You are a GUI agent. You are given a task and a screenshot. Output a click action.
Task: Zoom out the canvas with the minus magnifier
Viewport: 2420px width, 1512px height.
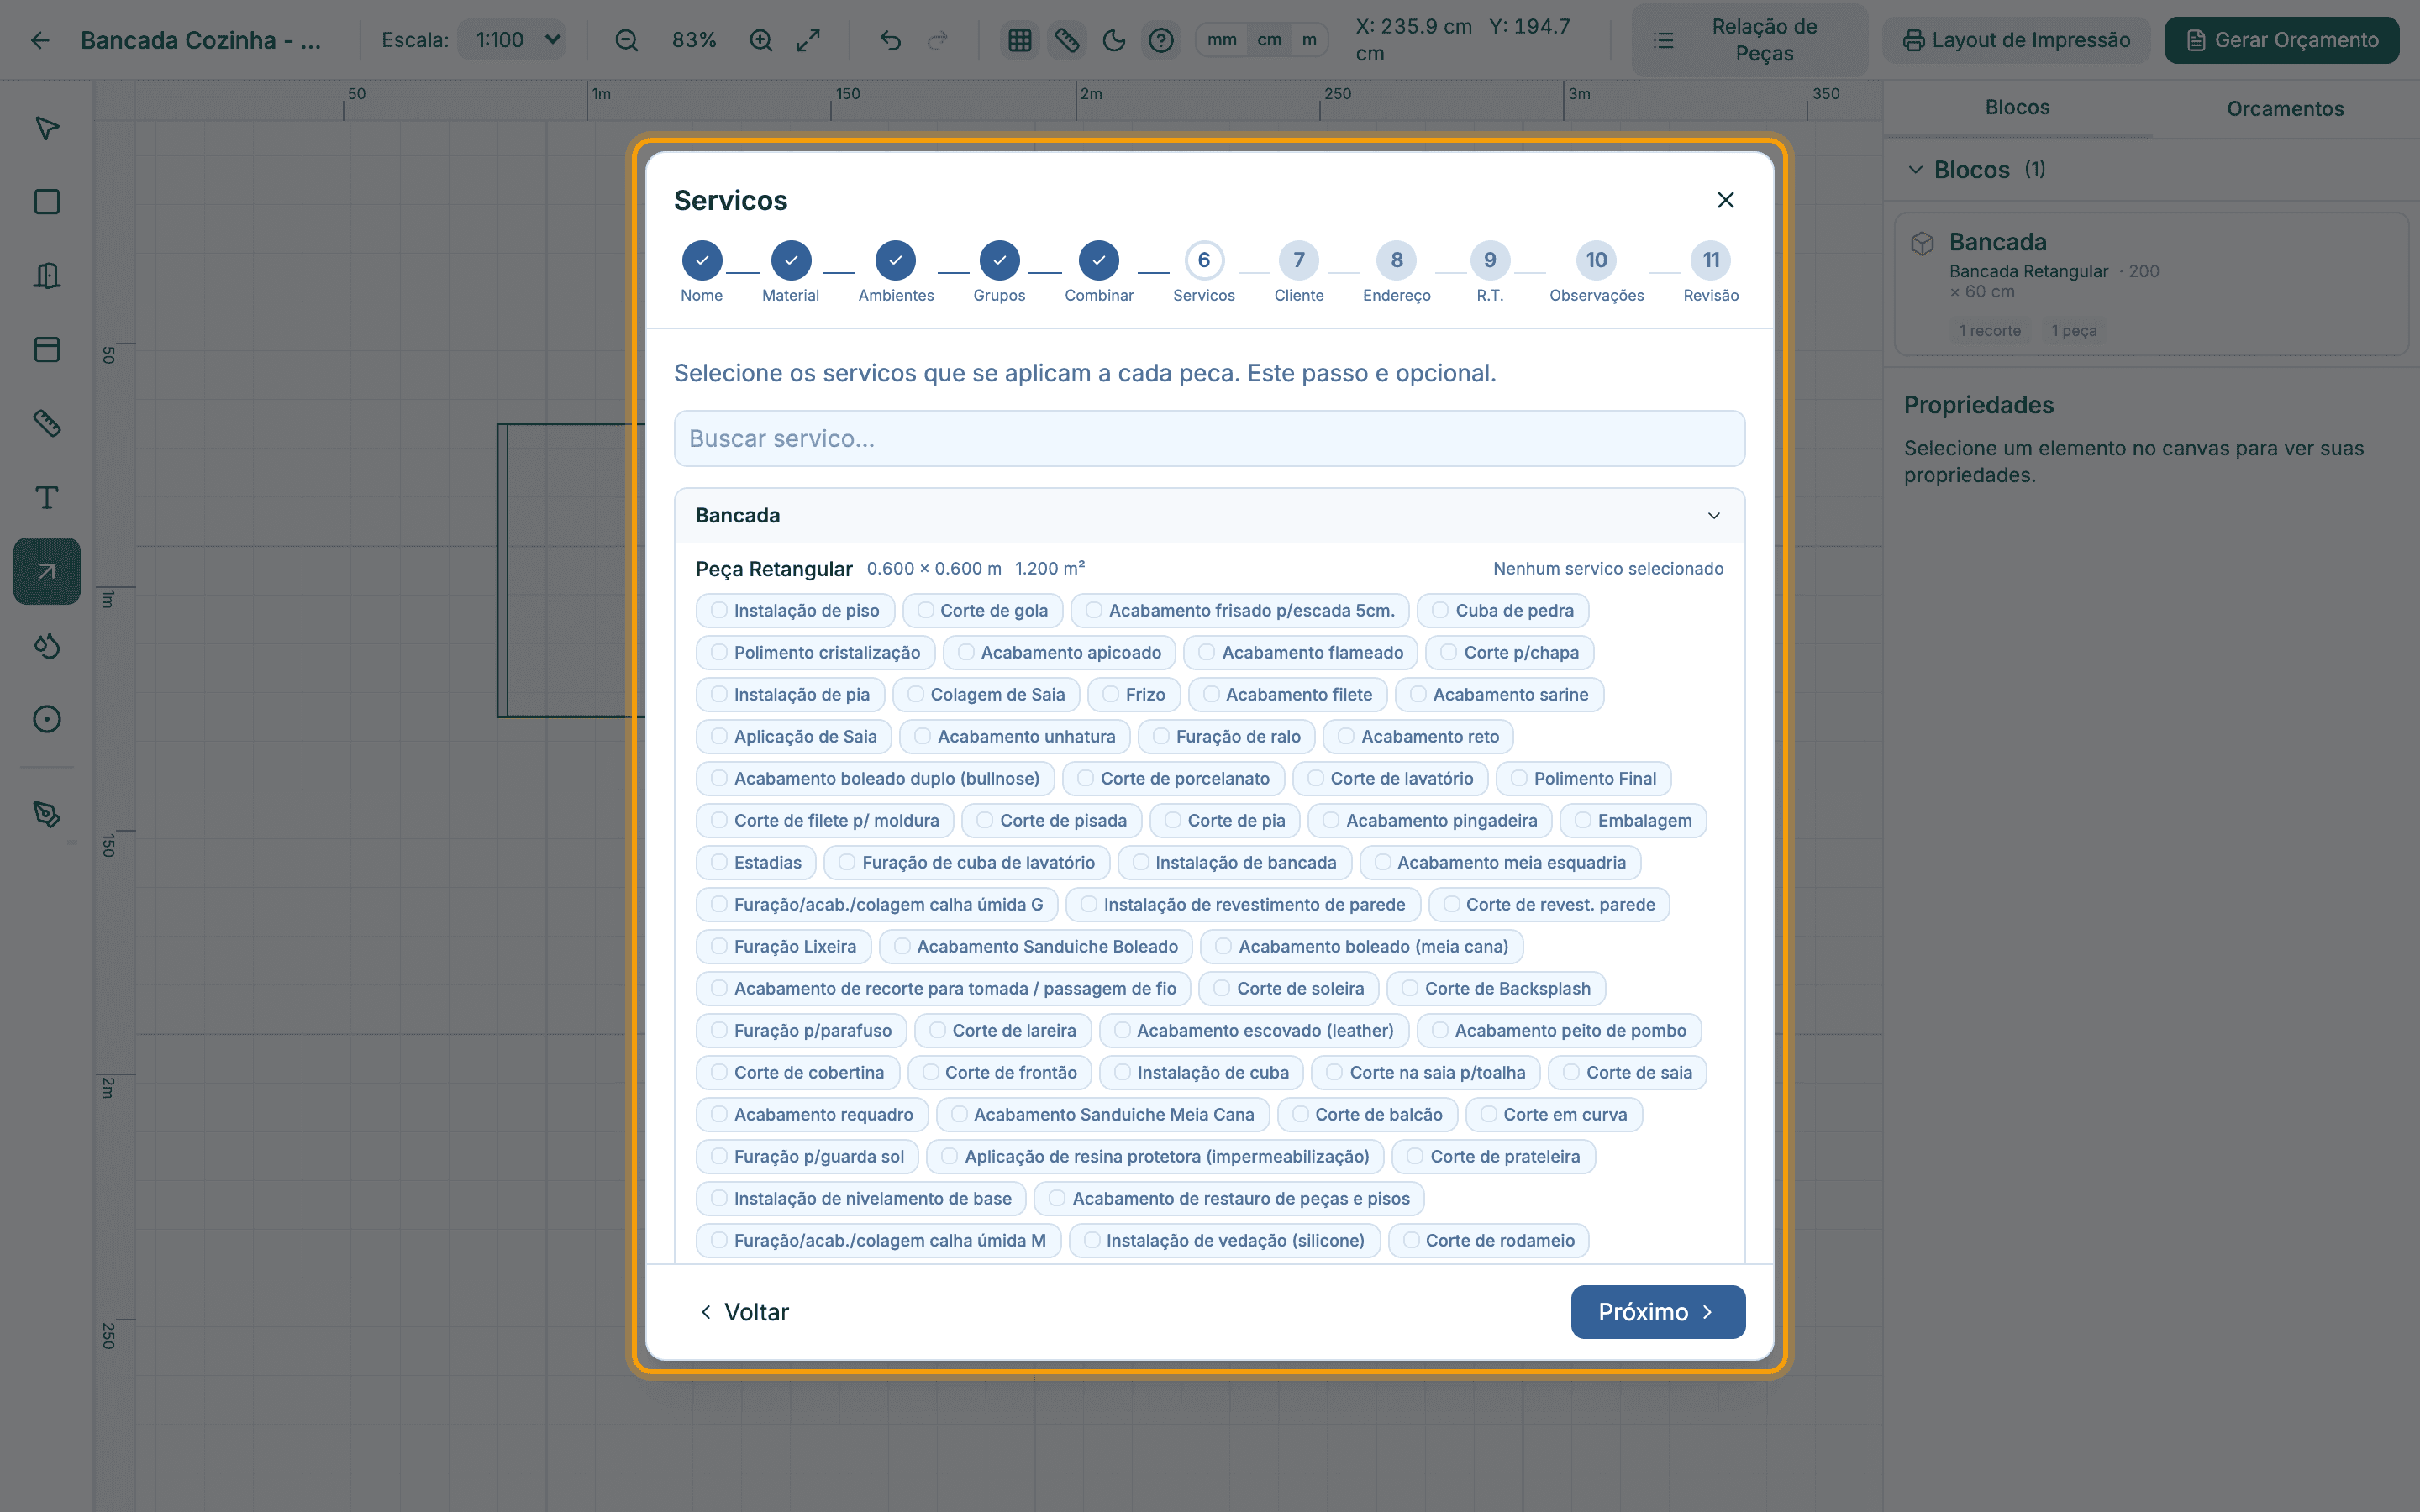coord(626,40)
